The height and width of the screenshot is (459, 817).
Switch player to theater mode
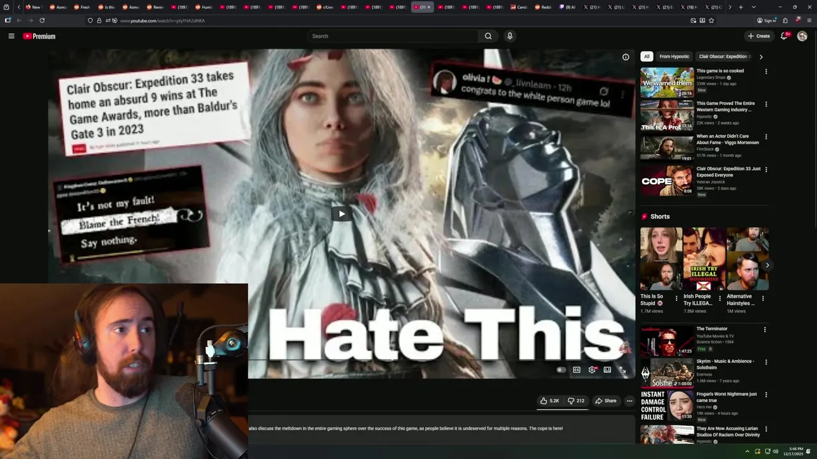(x=607, y=370)
